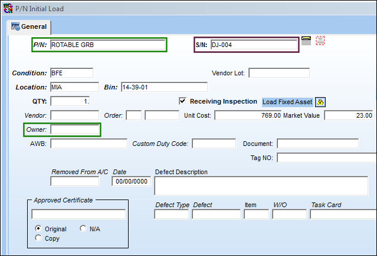Screen dimensions: 377x256
Task: Click the P/N Initial Load window icon
Action: (x=8, y=8)
